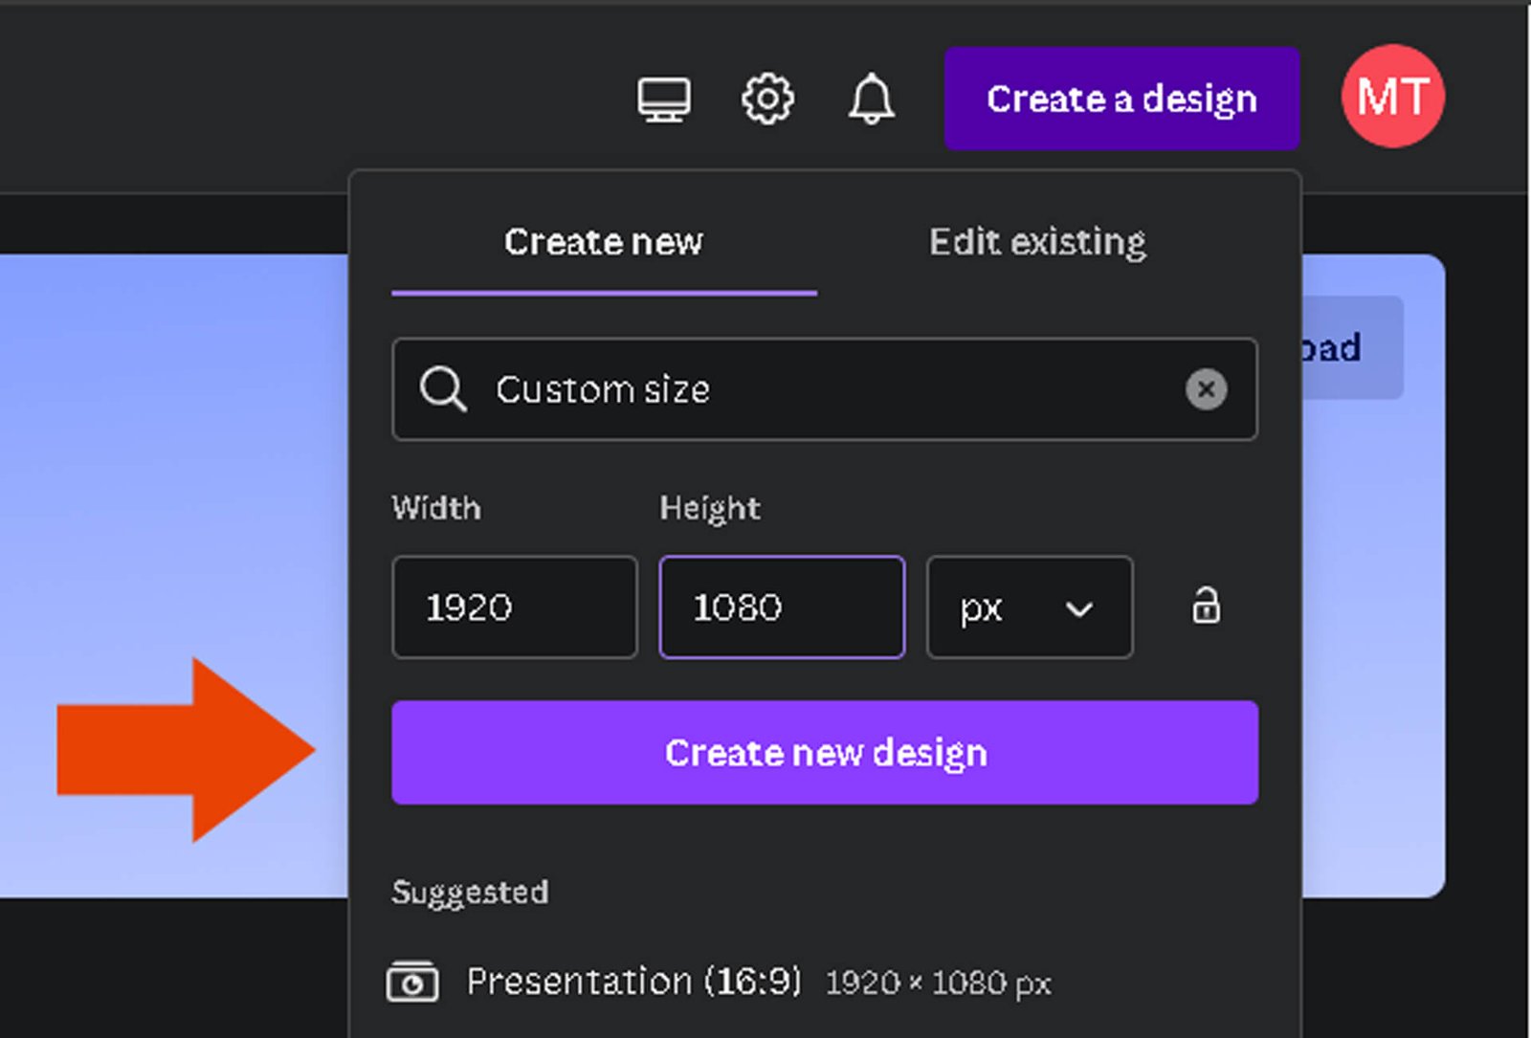
Task: Open the px units dropdown
Action: pyautogui.click(x=1030, y=607)
